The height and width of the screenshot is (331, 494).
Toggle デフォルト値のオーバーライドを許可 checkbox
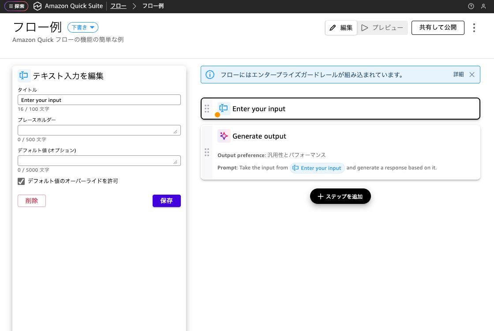pos(21,181)
